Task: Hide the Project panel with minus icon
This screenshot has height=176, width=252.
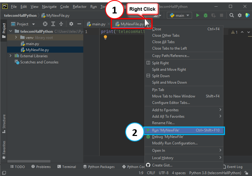Action: click(79, 24)
